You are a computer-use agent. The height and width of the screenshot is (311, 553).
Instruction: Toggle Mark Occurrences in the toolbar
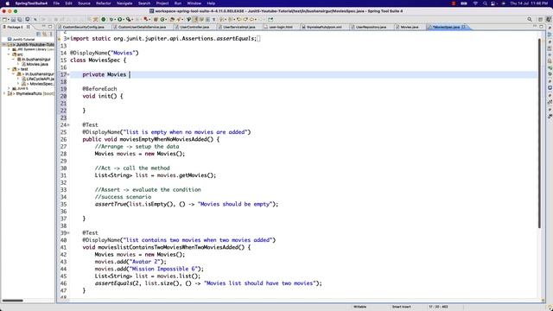(x=195, y=19)
